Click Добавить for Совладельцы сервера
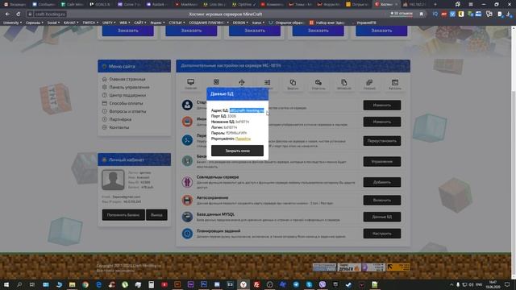Screen dimensions: 516x290 point(382,182)
